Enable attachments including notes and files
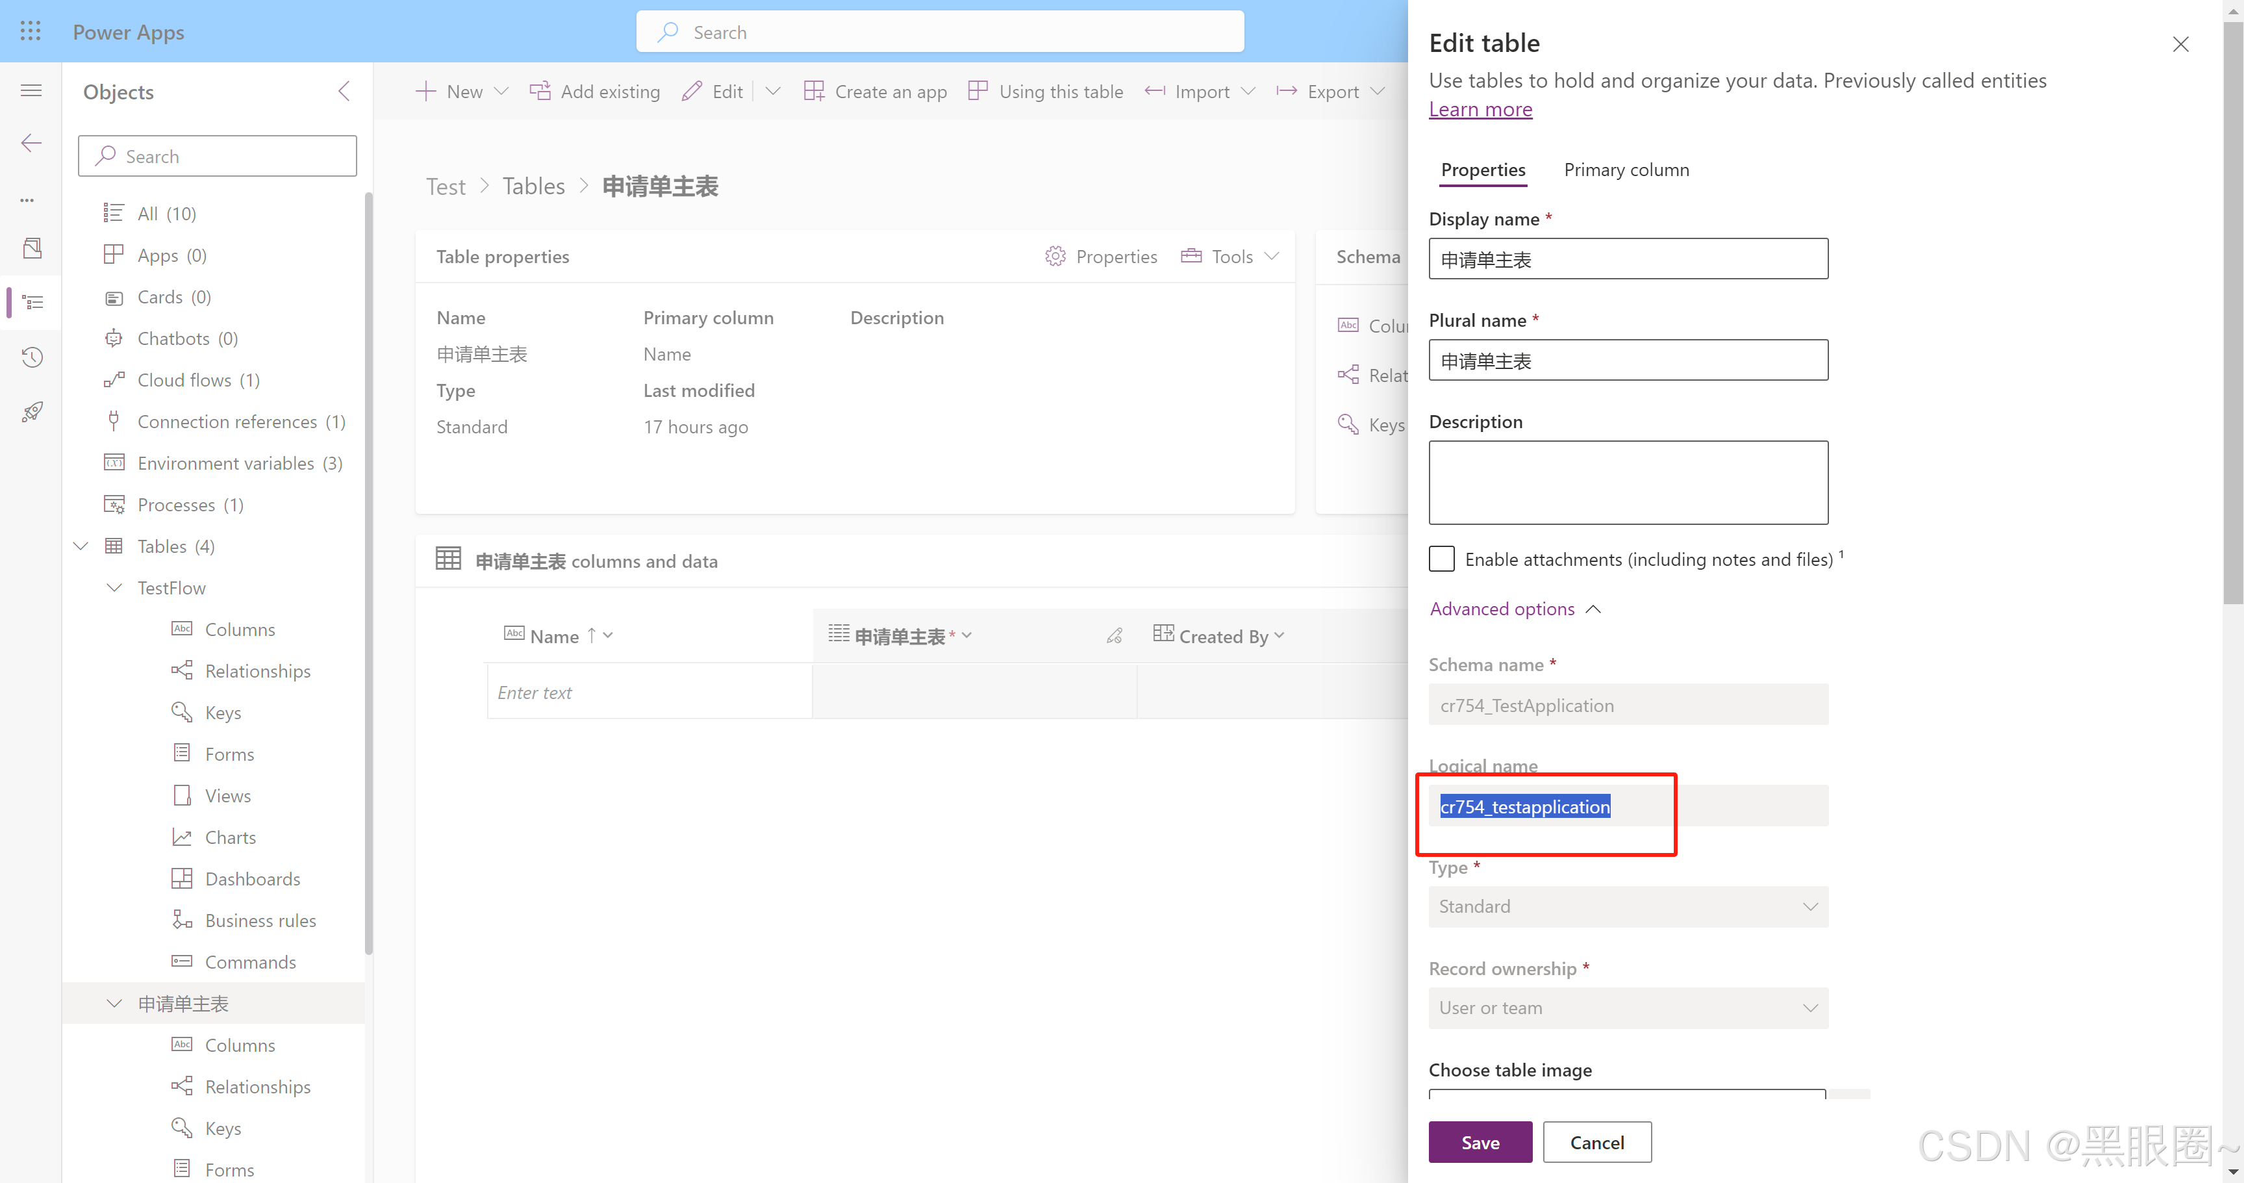The image size is (2244, 1183). point(1442,559)
